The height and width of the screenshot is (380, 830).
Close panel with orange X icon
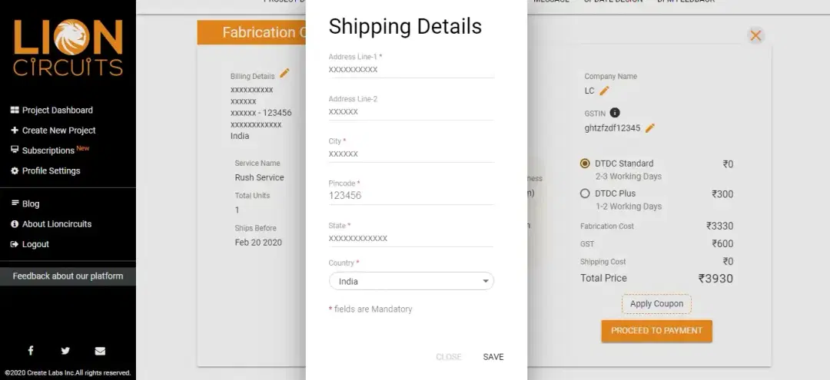click(755, 35)
